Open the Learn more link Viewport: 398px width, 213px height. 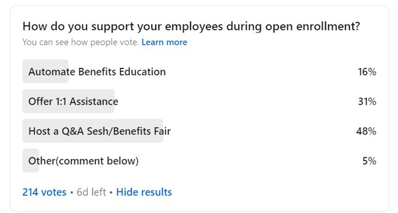point(164,42)
